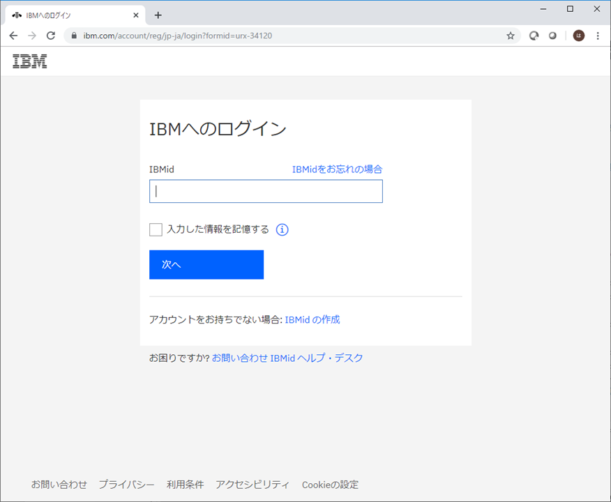Open a new tab with plus button
The width and height of the screenshot is (611, 502).
click(158, 15)
